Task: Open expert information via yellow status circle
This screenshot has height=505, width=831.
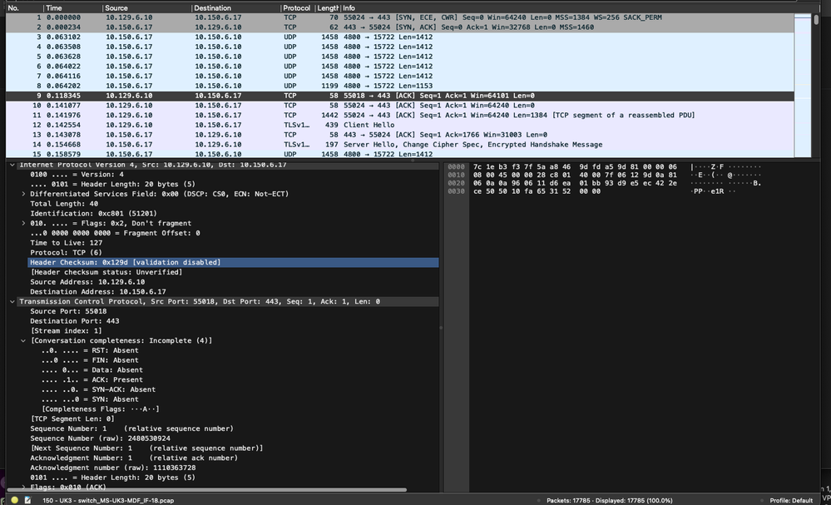Action: tap(14, 500)
